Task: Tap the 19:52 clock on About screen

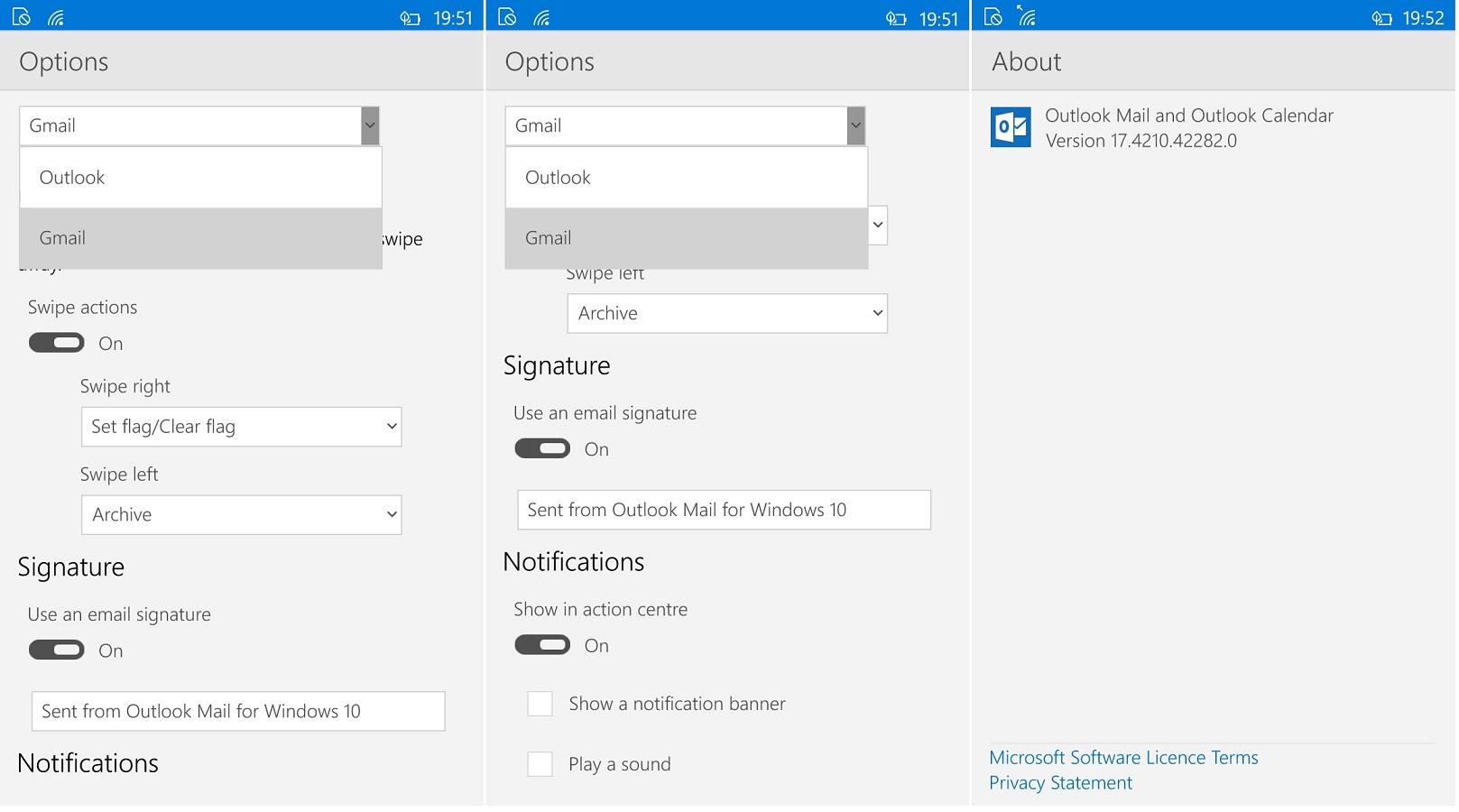Action: 1424,18
